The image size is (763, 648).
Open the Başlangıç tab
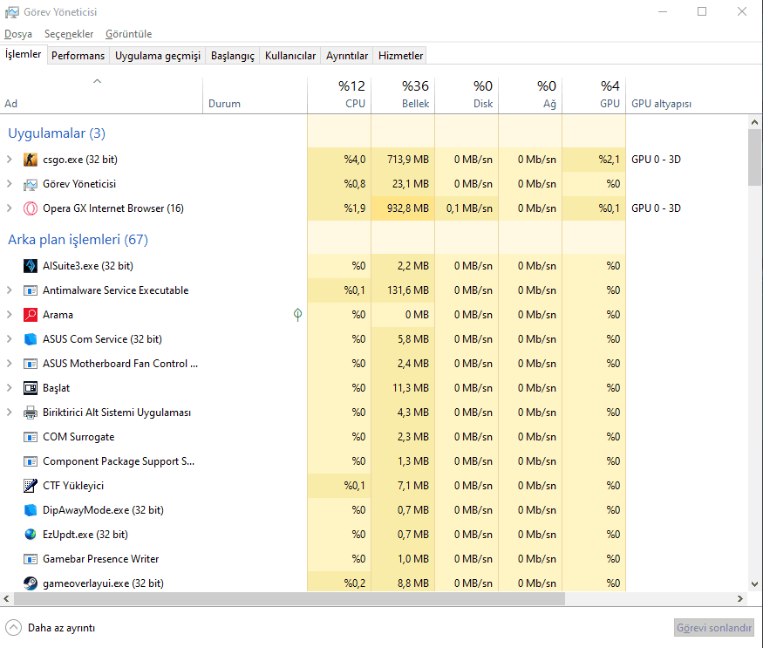(233, 56)
